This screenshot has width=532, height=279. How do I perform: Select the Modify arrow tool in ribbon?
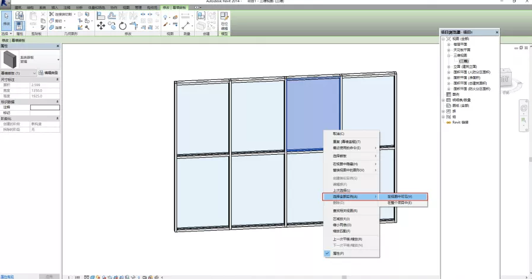(6, 19)
